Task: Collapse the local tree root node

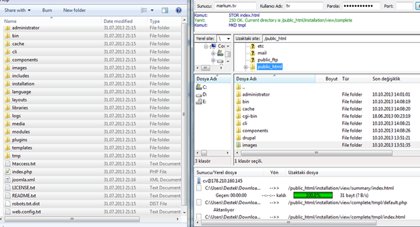Action: 206,46
